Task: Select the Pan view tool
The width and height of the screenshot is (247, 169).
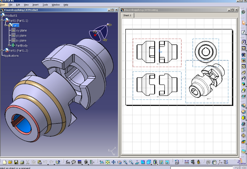Action: (x=113, y=162)
